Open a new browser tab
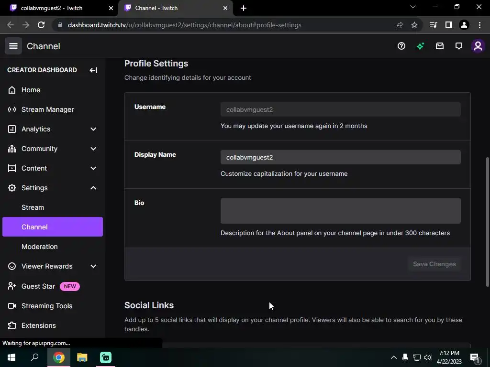490x367 pixels. (244, 8)
